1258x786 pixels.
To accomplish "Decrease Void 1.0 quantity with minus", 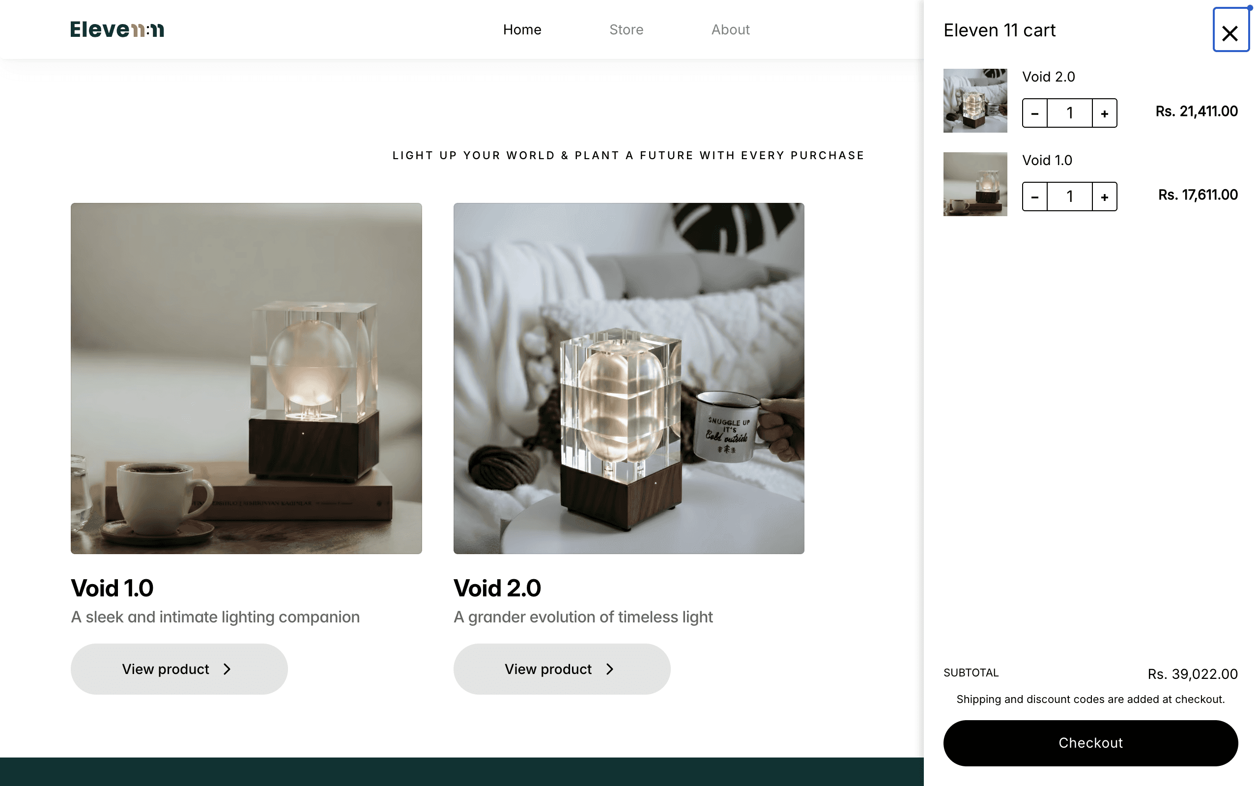I will coord(1035,196).
